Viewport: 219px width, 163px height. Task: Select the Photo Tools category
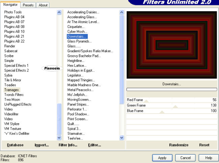(x=13, y=12)
